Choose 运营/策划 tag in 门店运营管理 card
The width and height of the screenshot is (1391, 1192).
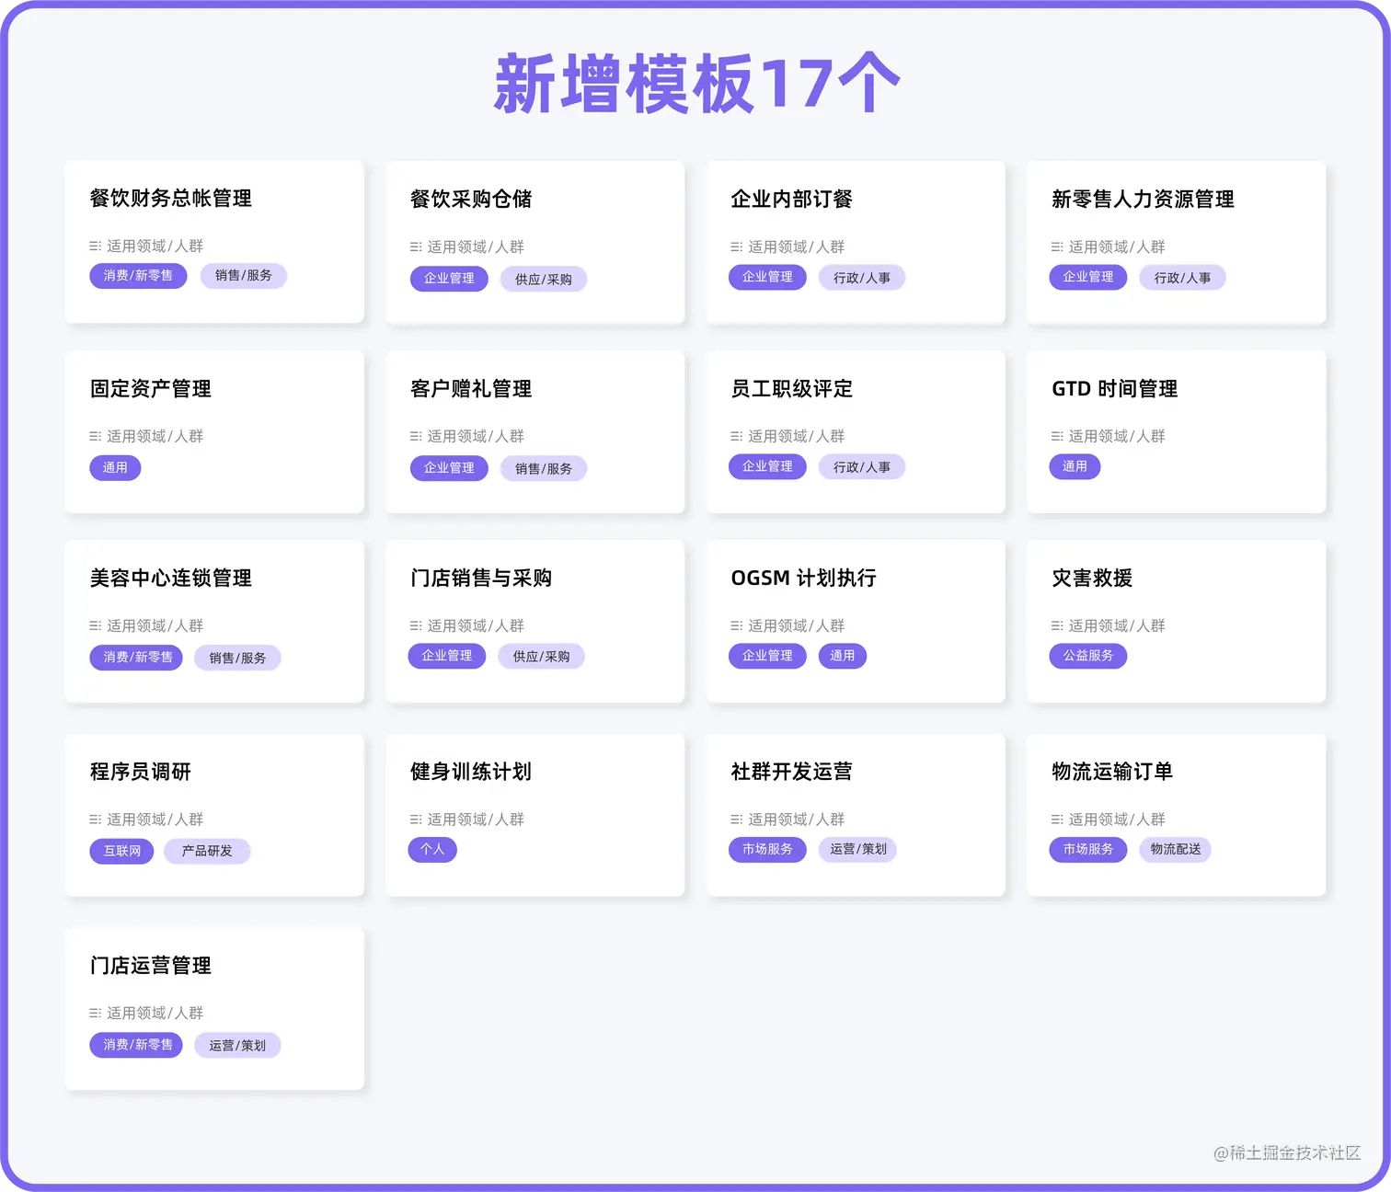pyautogui.click(x=237, y=1046)
